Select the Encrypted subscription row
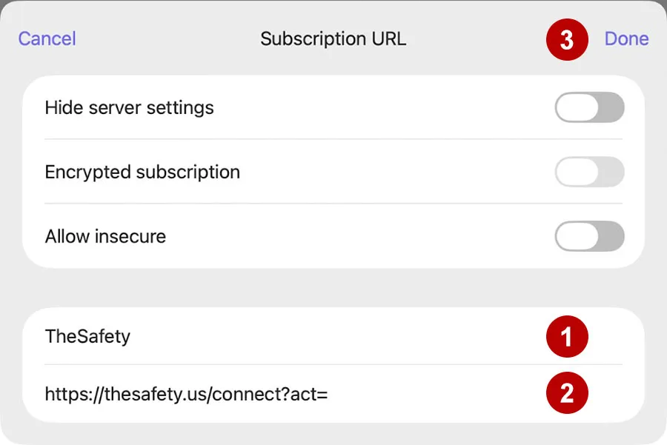 [143, 172]
